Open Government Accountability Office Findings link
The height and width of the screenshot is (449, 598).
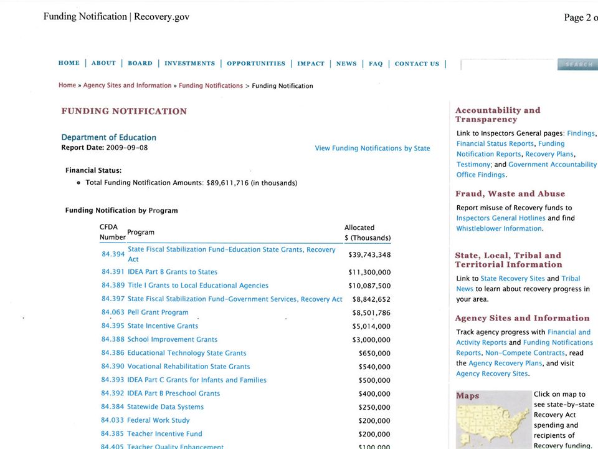[x=526, y=170]
